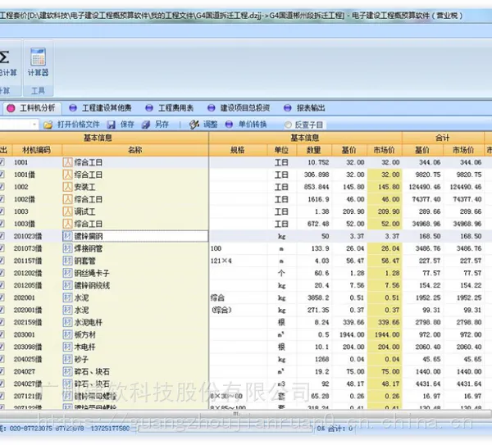The height and width of the screenshot is (445, 492).
Task: Click the labor icon in row 1001借
Action: (67, 175)
